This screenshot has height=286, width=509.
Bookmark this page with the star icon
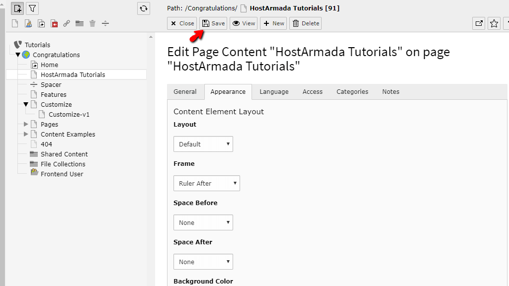click(494, 23)
